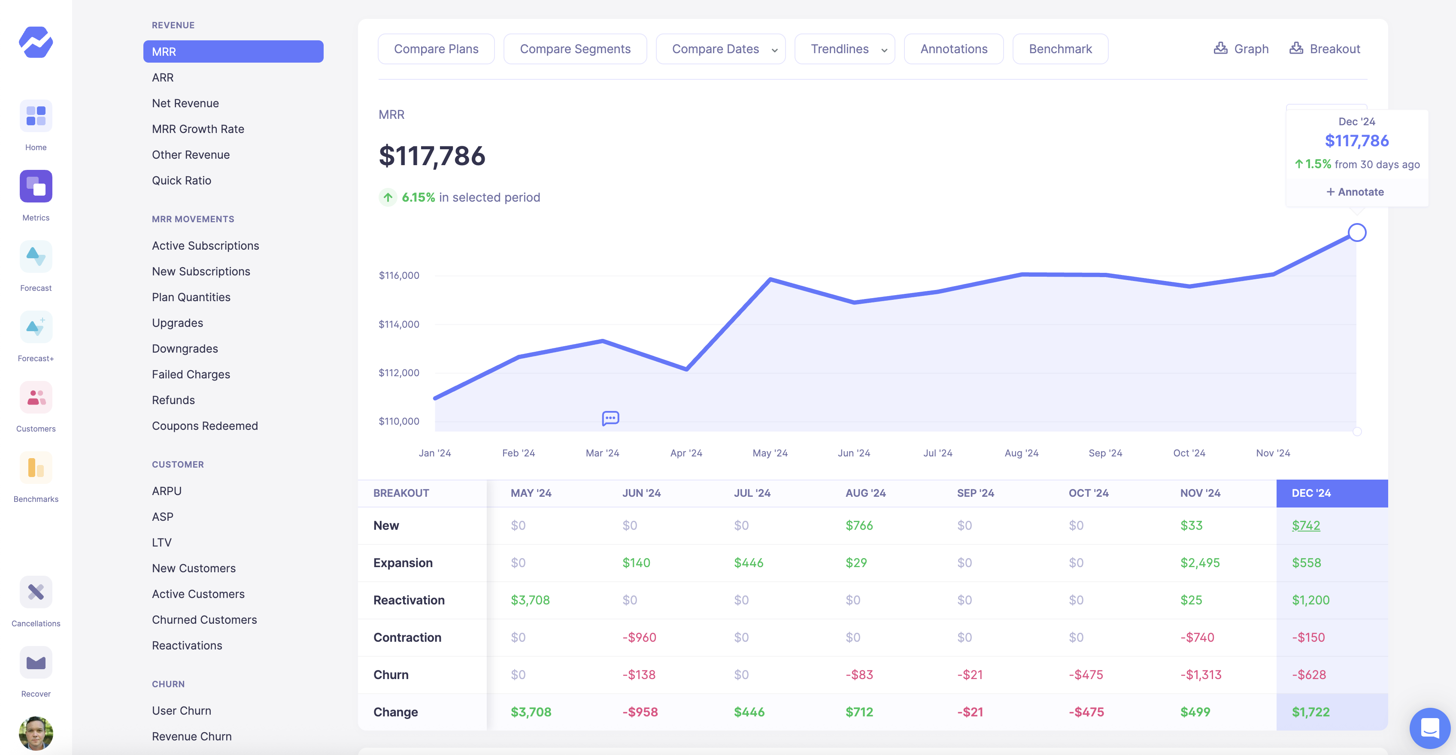Viewport: 1456px width, 755px height.
Task: Select ARR in the Revenue menu
Action: pyautogui.click(x=163, y=77)
